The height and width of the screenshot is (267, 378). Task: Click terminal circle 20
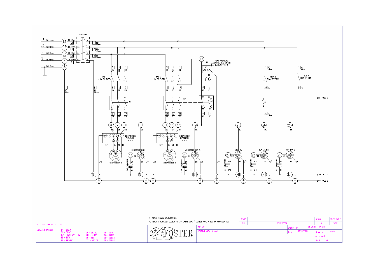(185, 155)
